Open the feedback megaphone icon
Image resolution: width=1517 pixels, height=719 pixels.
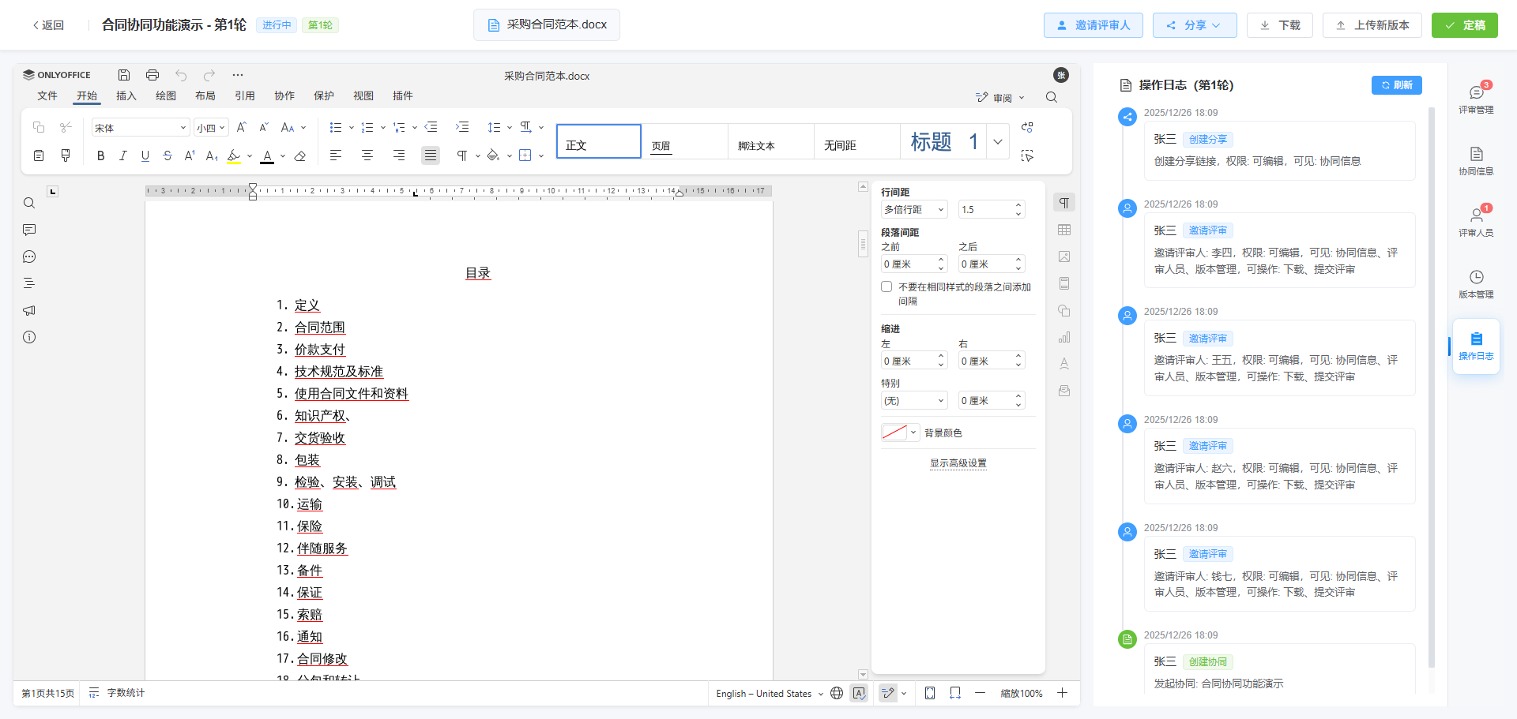(x=29, y=310)
